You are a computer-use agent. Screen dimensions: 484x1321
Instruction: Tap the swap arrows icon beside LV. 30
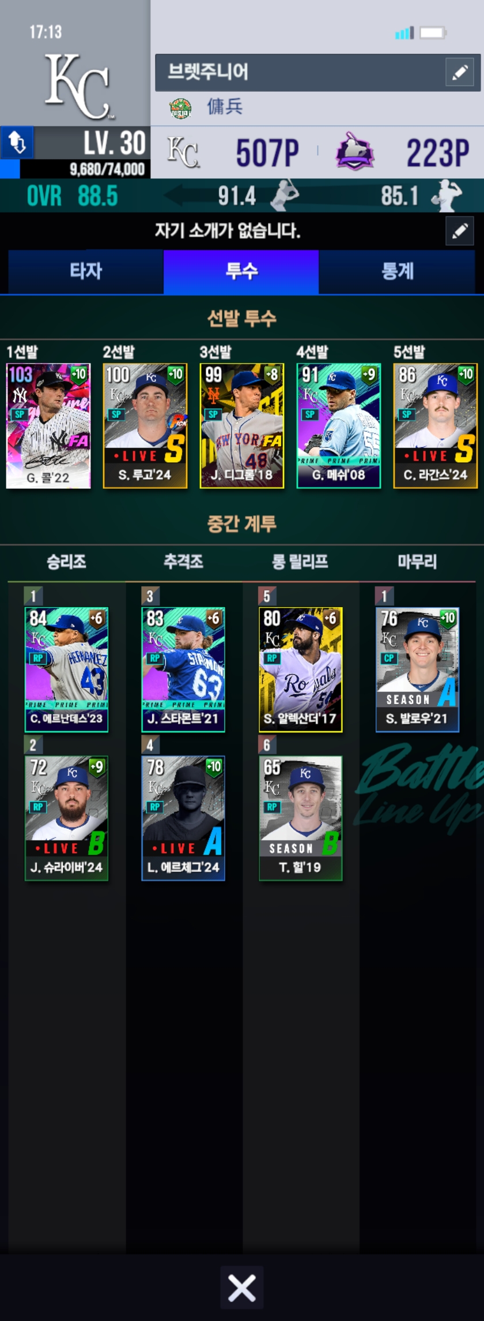[17, 143]
